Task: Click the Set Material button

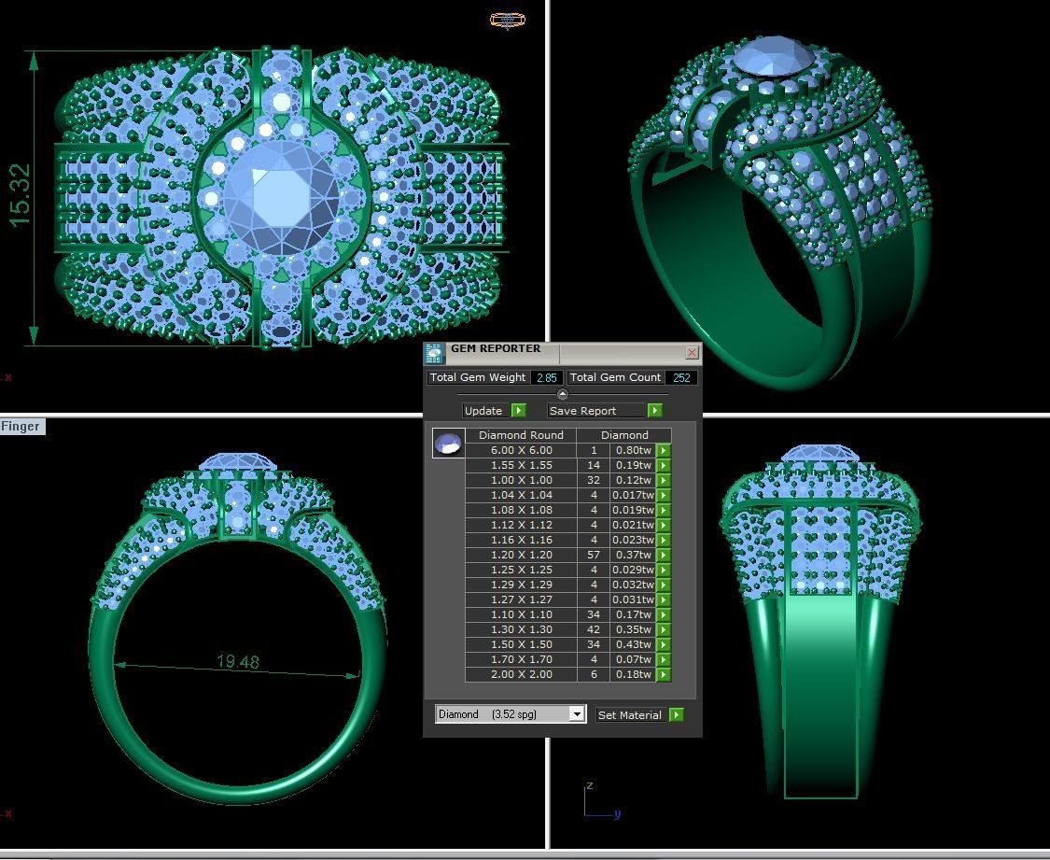Action: 629,714
